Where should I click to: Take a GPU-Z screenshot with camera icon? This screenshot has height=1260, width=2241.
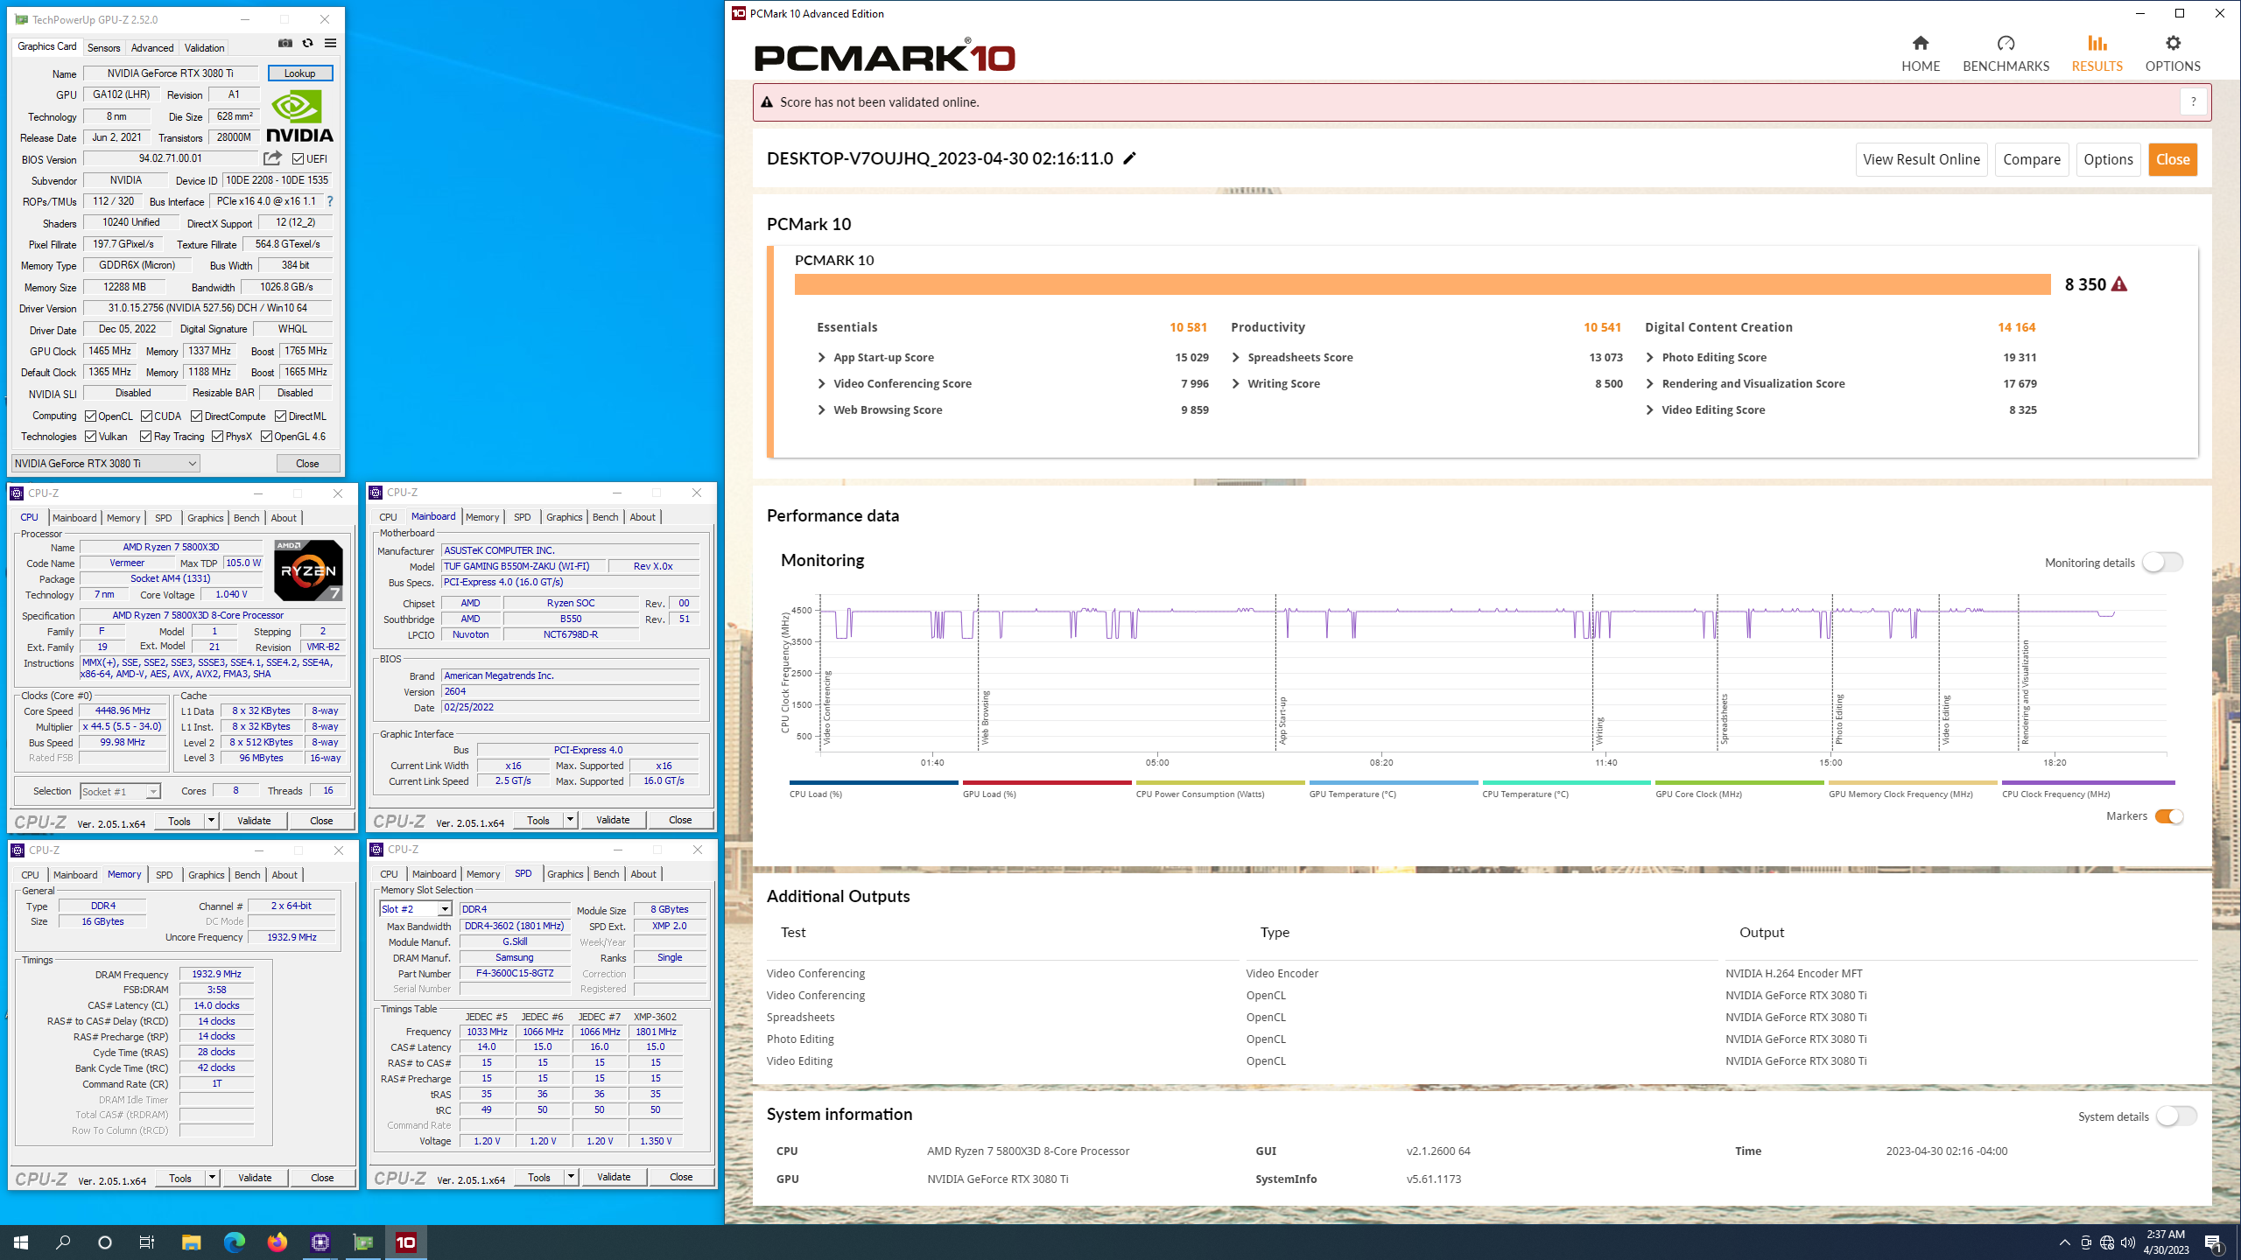point(285,43)
